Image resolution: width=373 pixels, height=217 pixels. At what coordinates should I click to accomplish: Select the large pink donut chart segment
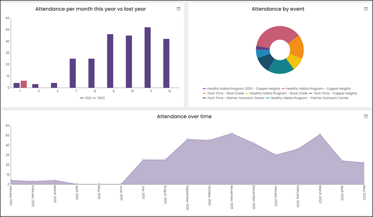276,35
